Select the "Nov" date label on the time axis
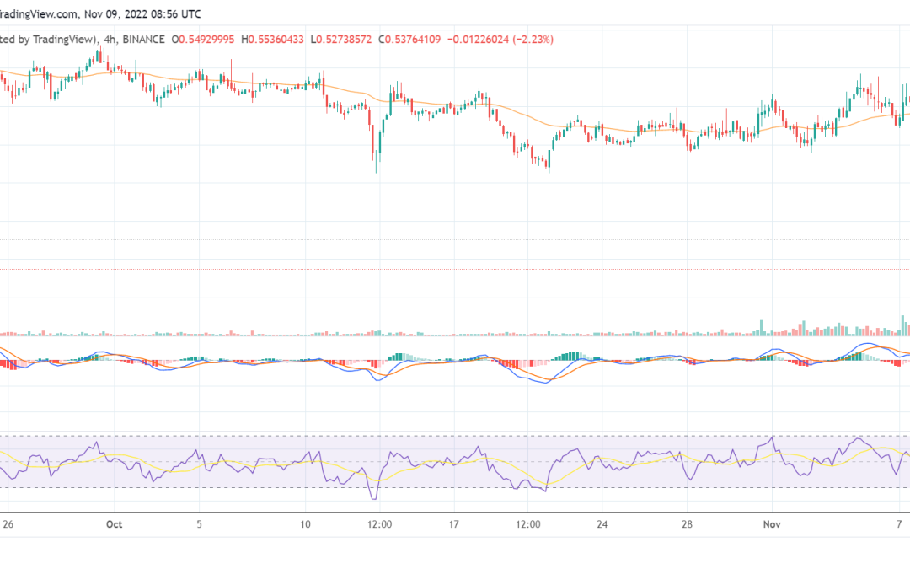The image size is (910, 569). click(x=772, y=524)
